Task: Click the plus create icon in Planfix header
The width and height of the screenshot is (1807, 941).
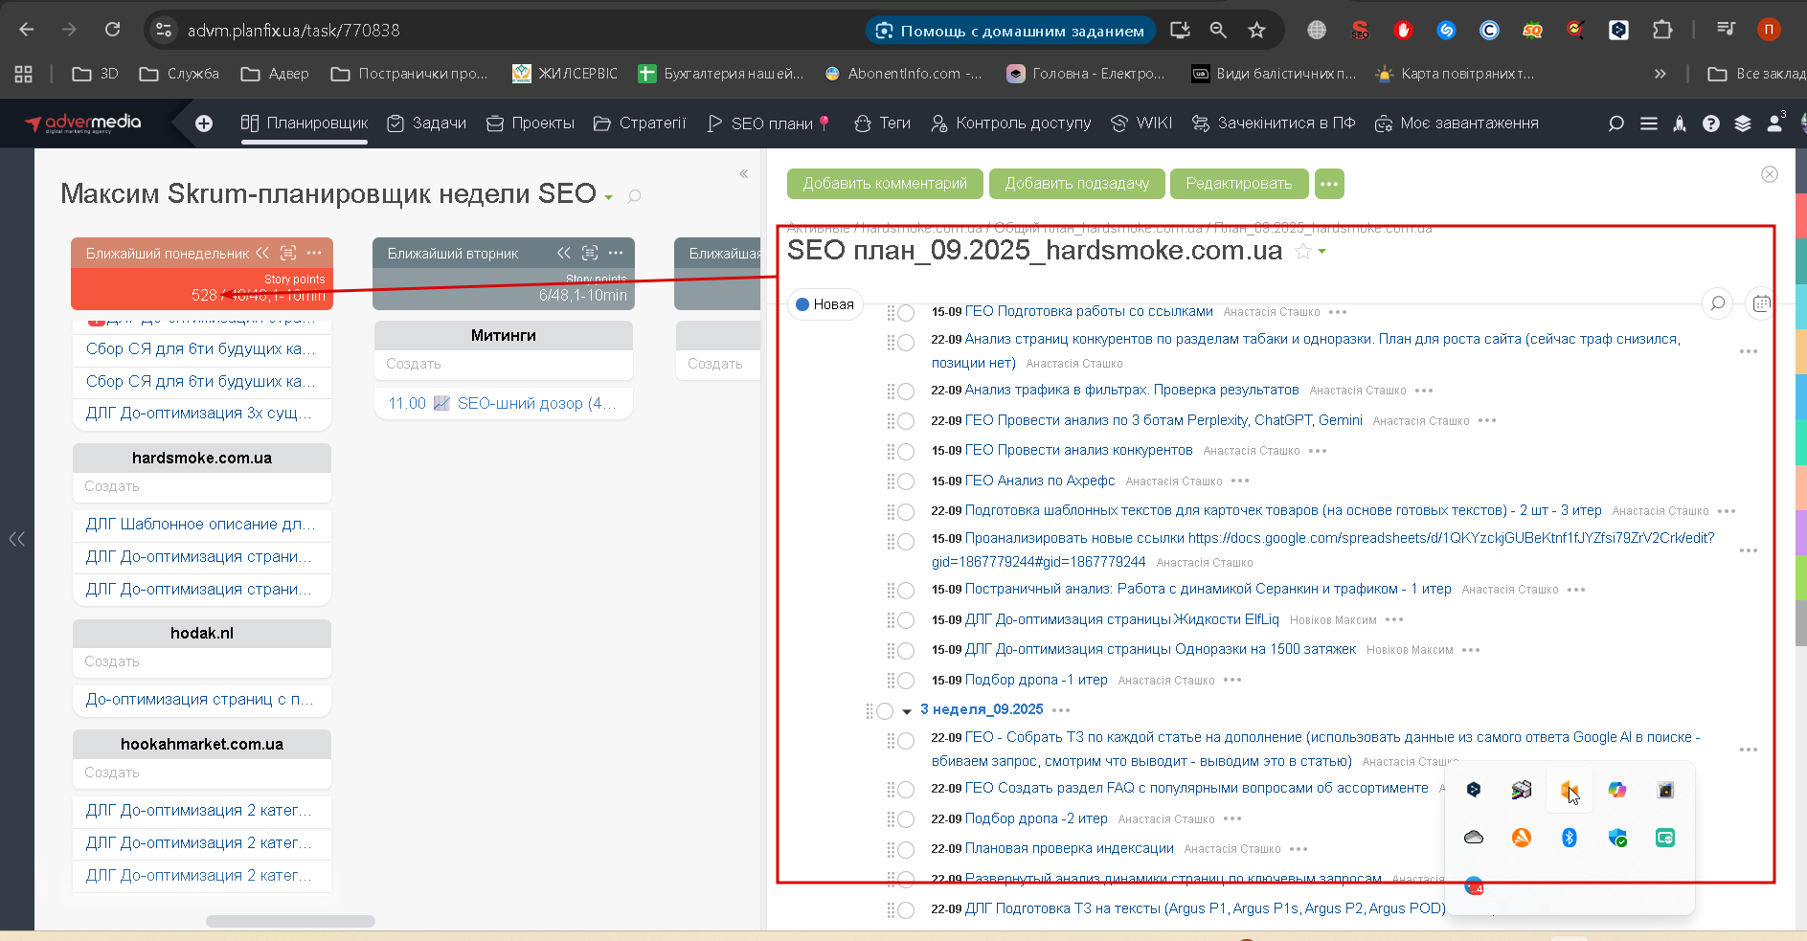Action: point(204,123)
